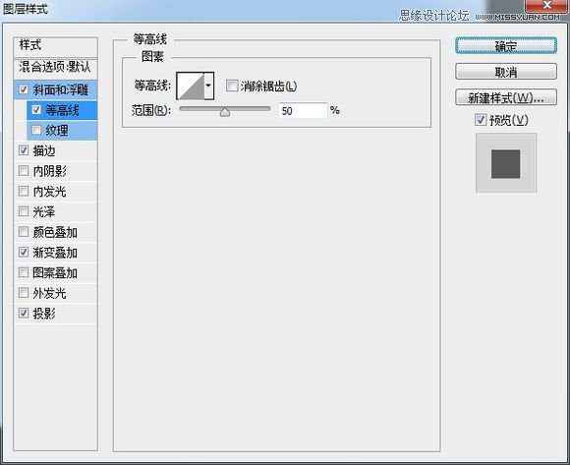Click the 取消 button
Viewport: 570px width, 465px height.
coord(506,72)
